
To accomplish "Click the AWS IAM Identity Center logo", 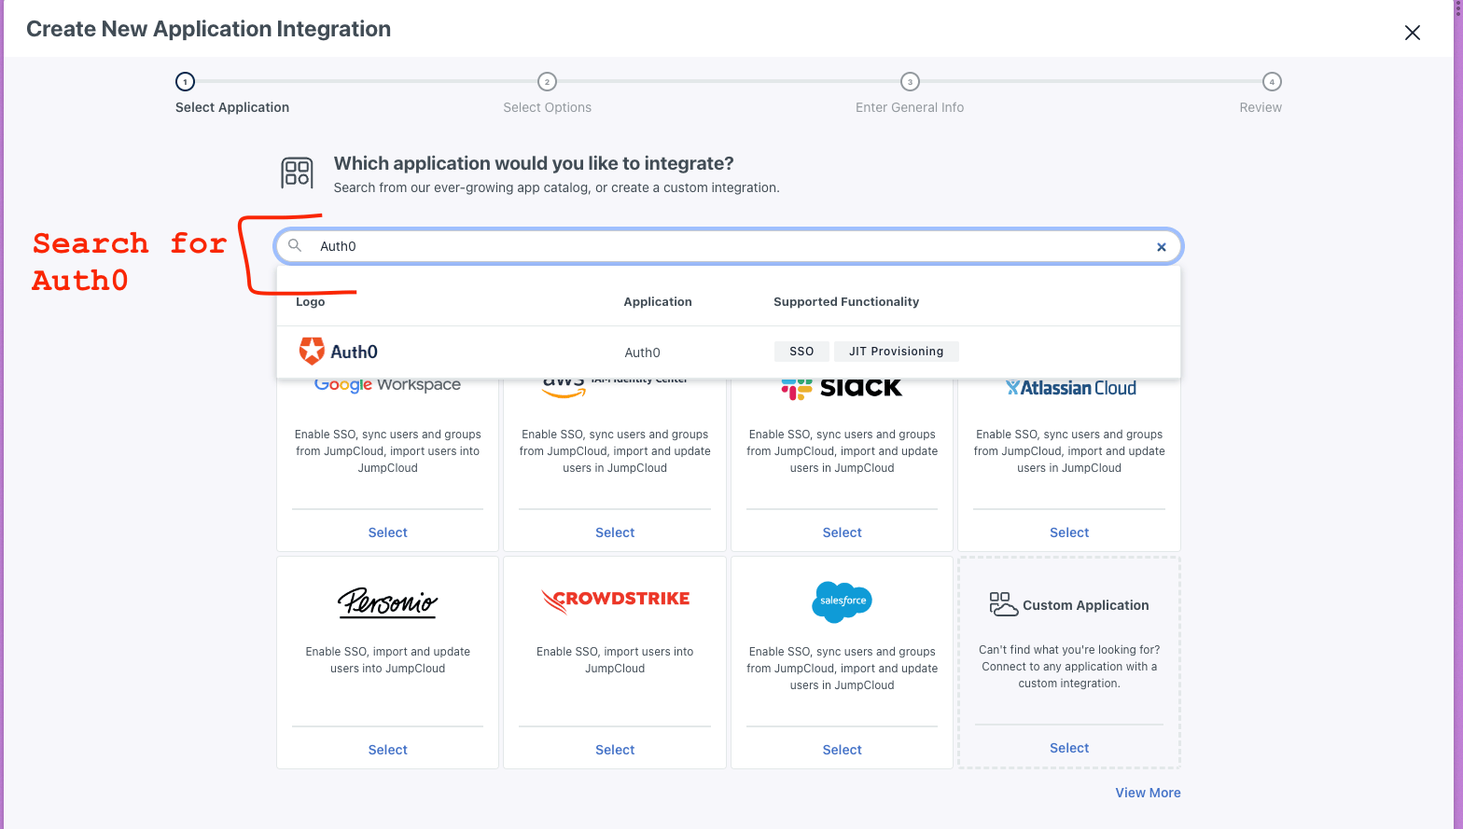I will point(615,386).
